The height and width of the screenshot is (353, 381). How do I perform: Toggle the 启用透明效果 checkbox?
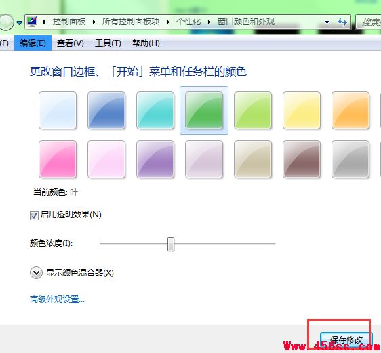(34, 215)
